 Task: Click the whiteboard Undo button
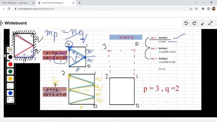186,23
